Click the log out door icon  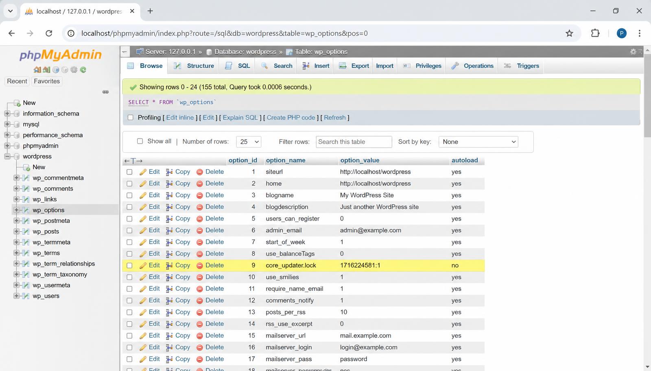(46, 70)
